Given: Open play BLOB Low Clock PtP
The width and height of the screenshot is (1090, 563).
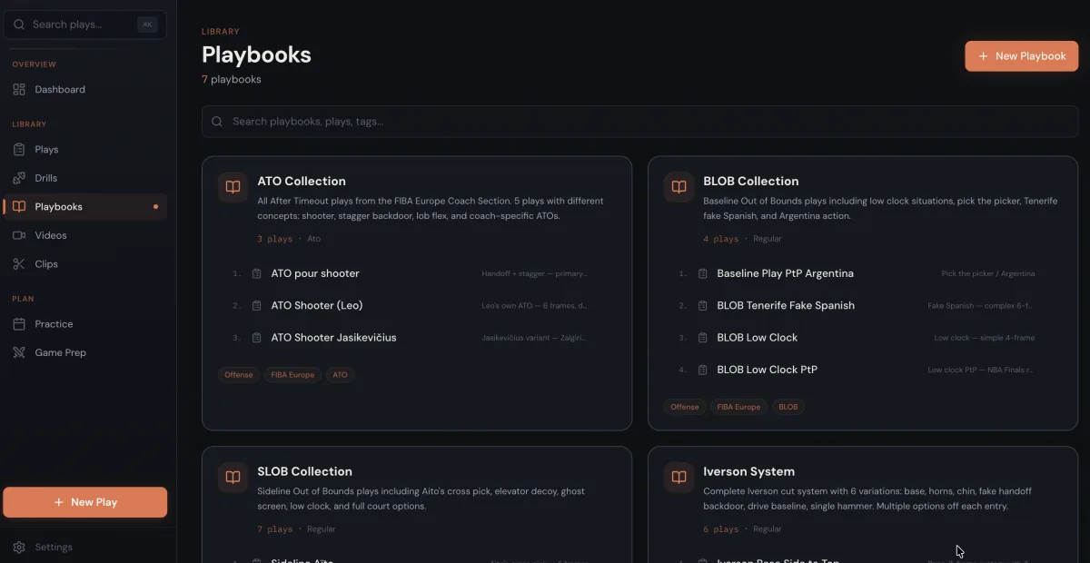Looking at the screenshot, I should click(x=767, y=370).
